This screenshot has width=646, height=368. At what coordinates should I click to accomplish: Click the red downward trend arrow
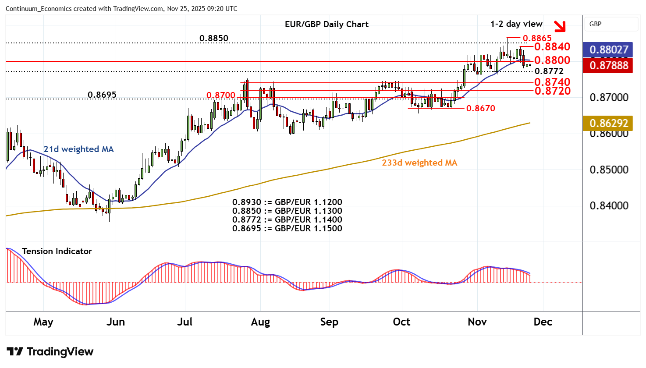559,26
